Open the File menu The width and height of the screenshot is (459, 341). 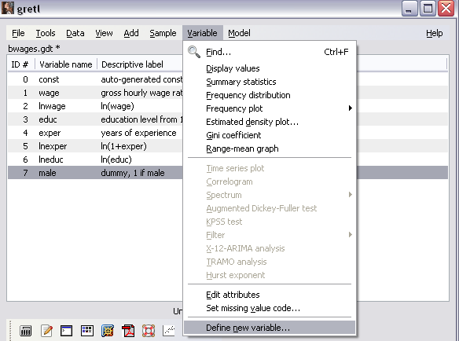[18, 33]
